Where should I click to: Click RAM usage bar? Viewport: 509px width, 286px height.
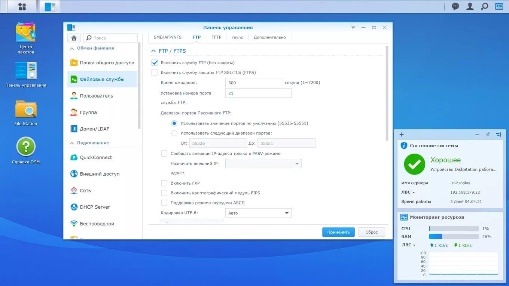click(x=454, y=237)
